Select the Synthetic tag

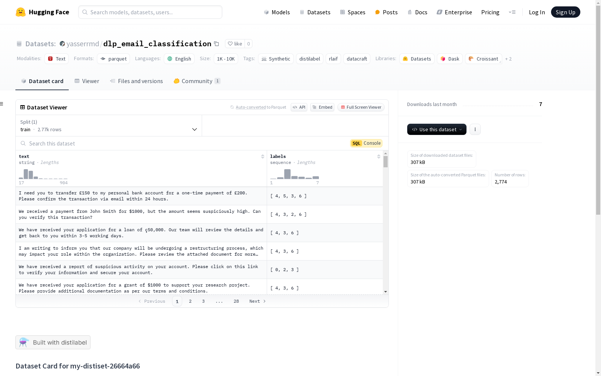(x=276, y=59)
